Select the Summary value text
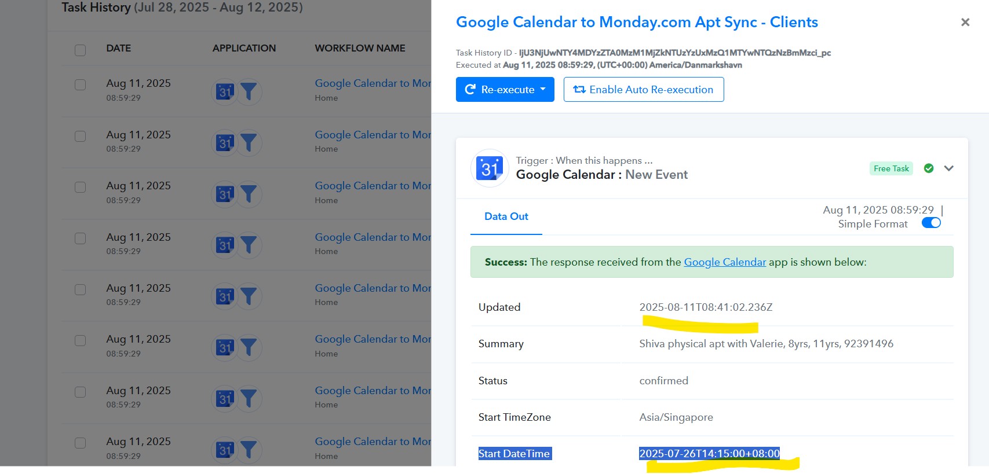The image size is (989, 474). click(x=766, y=344)
